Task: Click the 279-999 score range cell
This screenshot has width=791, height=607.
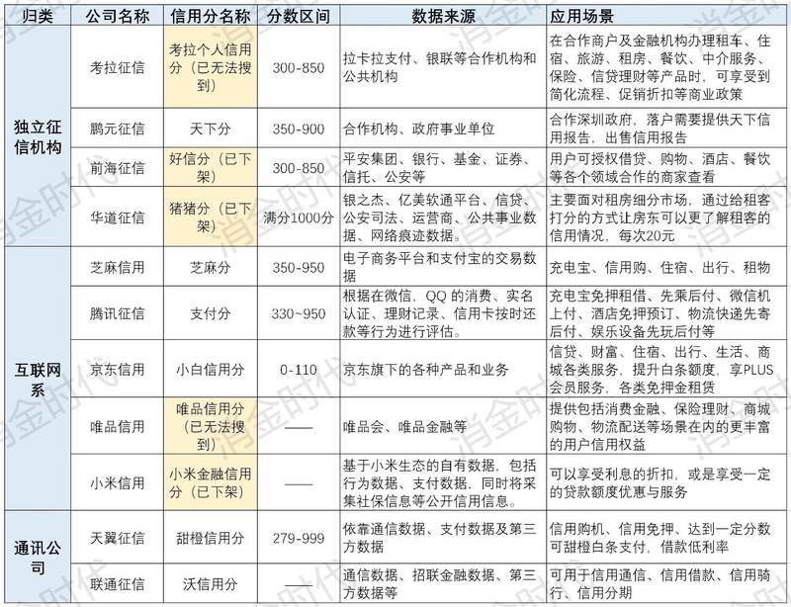Action: click(x=298, y=538)
